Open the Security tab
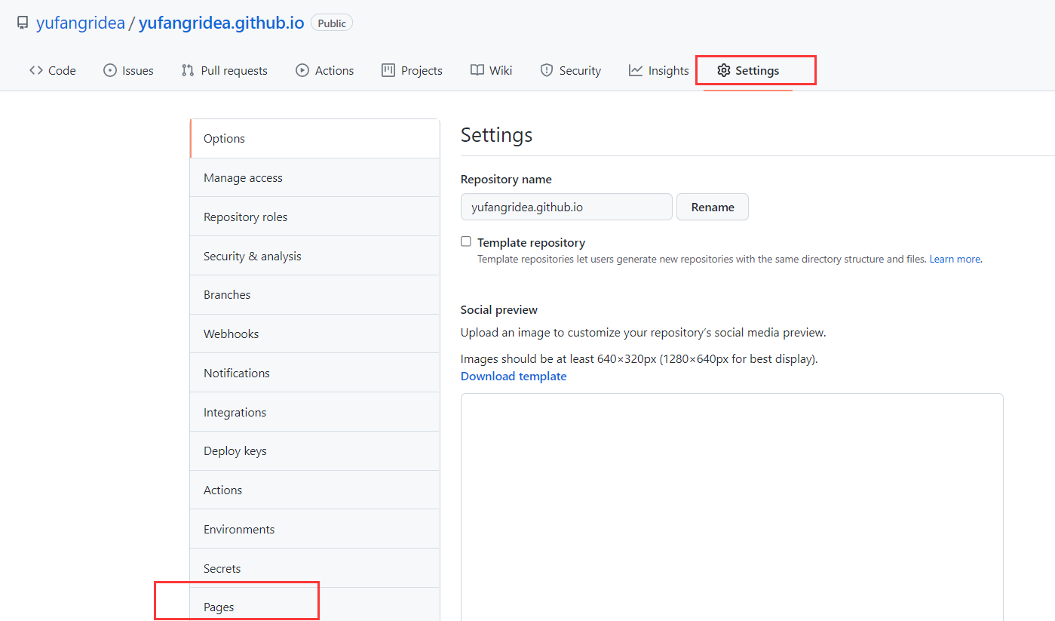 click(x=571, y=70)
